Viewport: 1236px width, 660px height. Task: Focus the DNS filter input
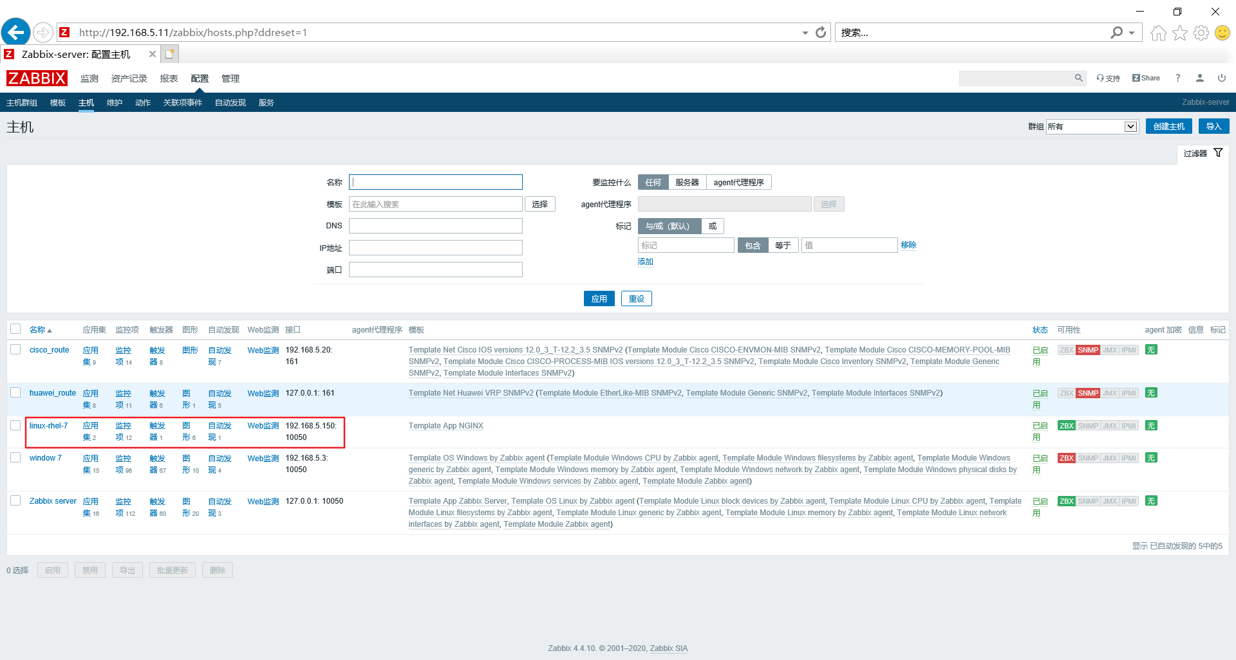pos(435,226)
